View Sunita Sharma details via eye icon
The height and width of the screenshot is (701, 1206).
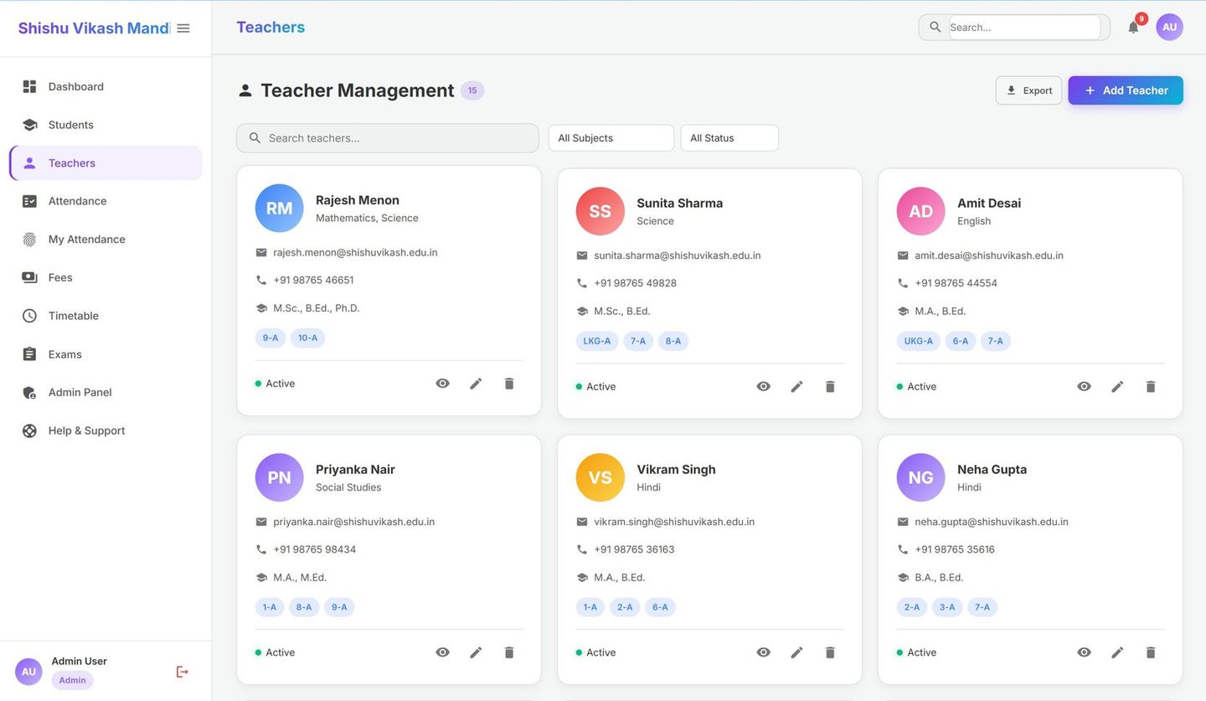point(763,387)
